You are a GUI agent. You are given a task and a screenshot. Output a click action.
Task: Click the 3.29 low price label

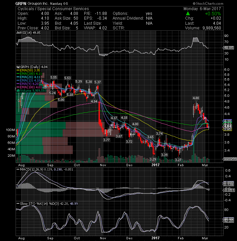click(153, 159)
